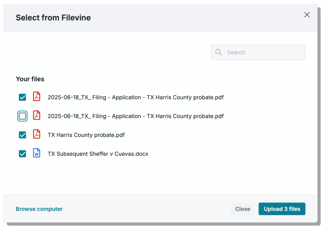Uncheck the selected 2025-06-18 Filing Application checkbox
The width and height of the screenshot is (322, 226).
[22, 97]
